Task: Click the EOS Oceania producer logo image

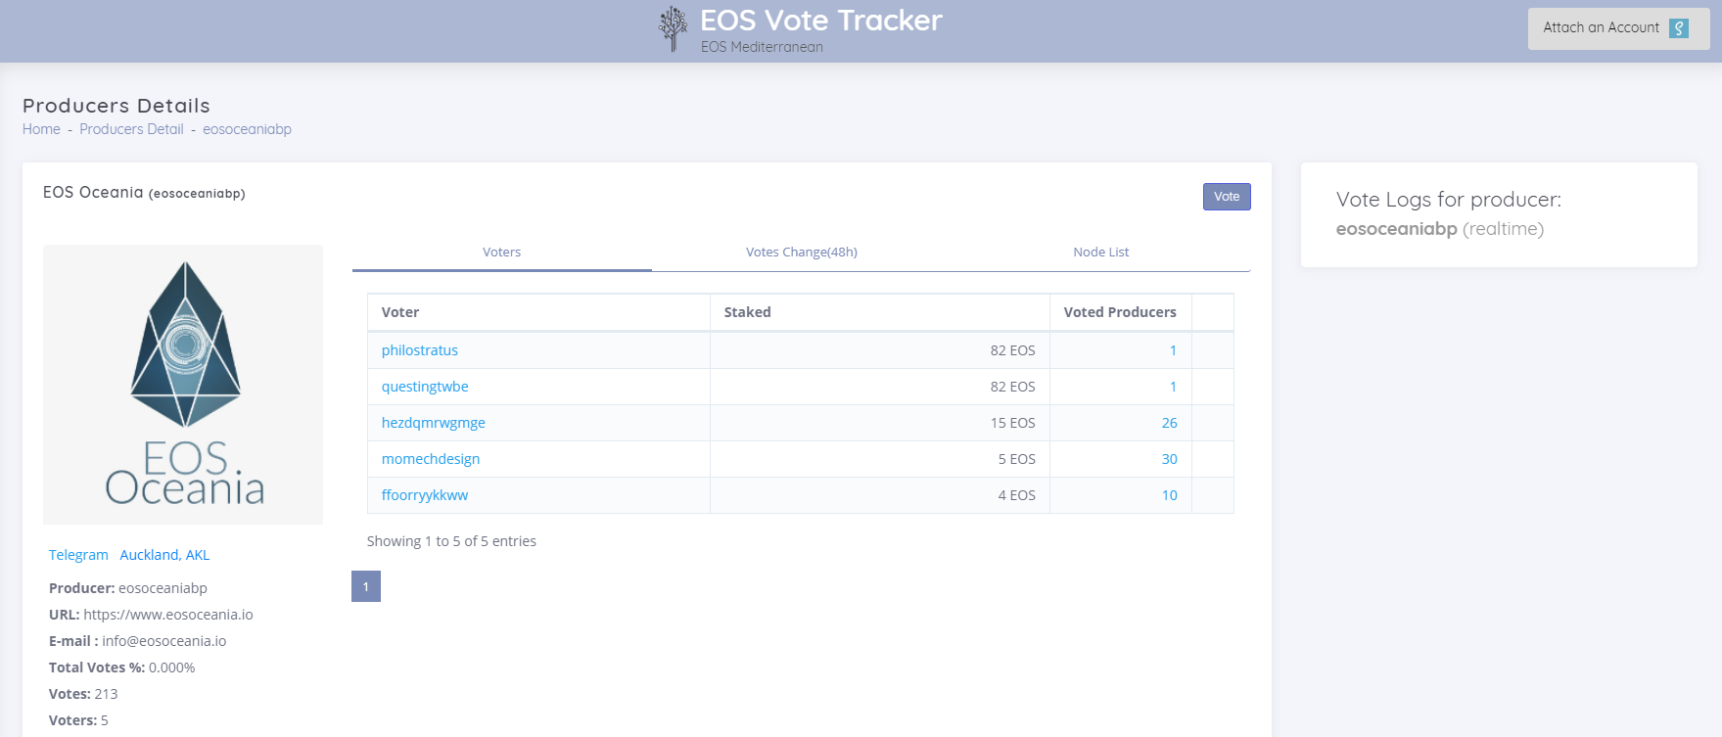Action: tap(183, 384)
